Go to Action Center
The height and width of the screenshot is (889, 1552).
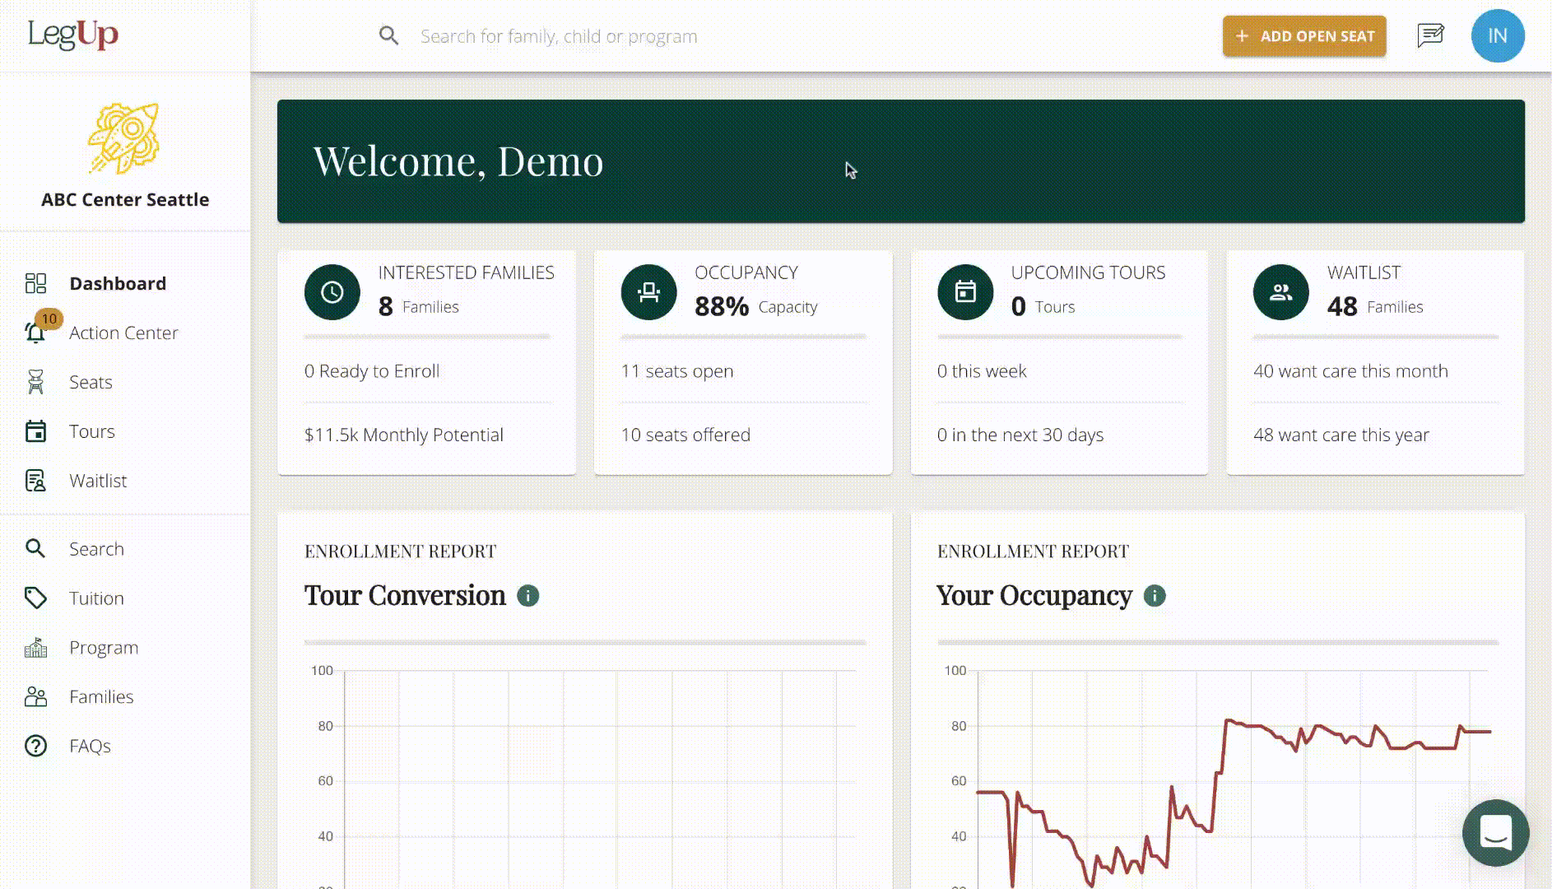click(123, 333)
